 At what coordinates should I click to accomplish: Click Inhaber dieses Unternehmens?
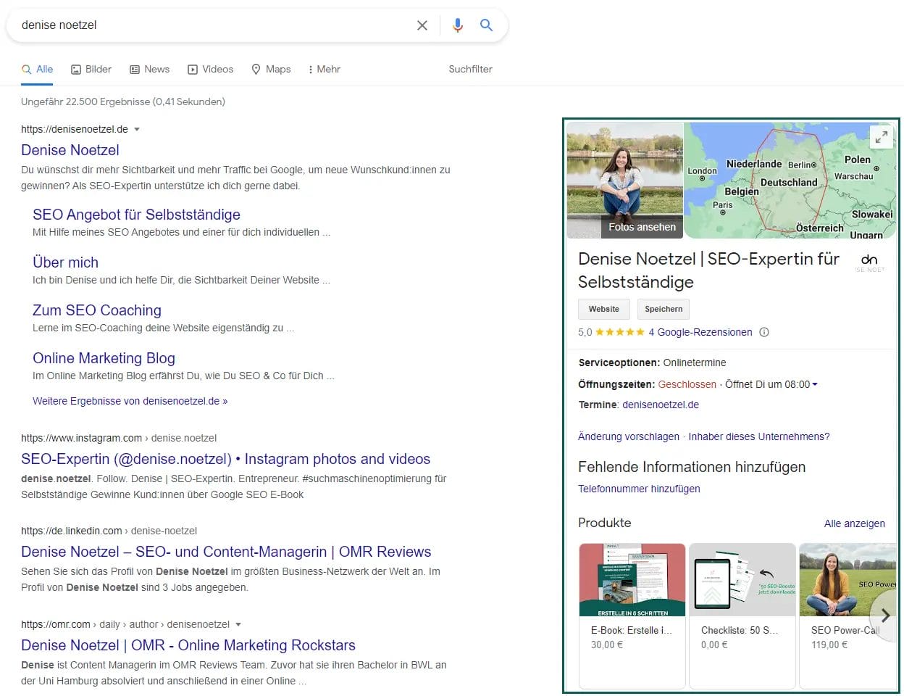(x=759, y=436)
